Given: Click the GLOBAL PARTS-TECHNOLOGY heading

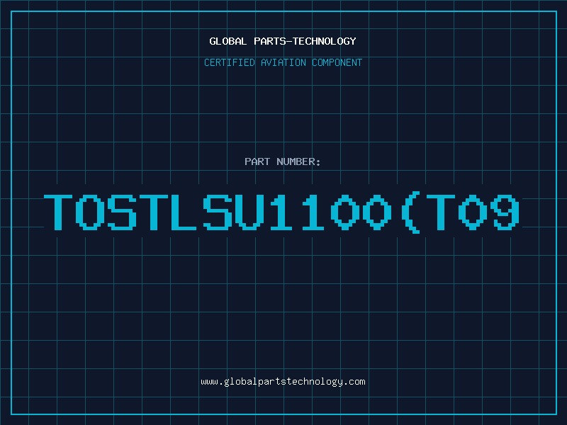Looking at the screenshot, I should coord(283,41).
